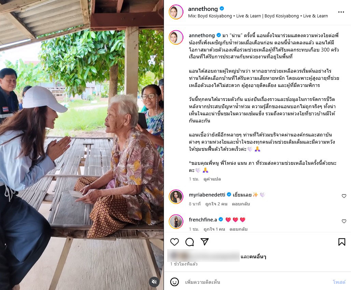Open comments with the speech bubble icon
The height and width of the screenshot is (290, 351).
[x=189, y=242]
